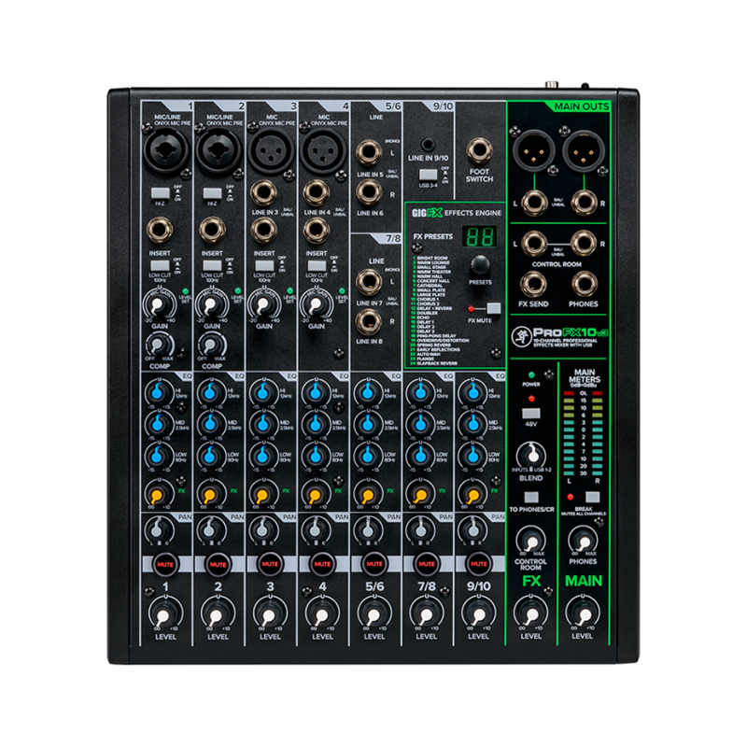Click the channel 2 COMP knob
747x747 pixels.
point(212,345)
